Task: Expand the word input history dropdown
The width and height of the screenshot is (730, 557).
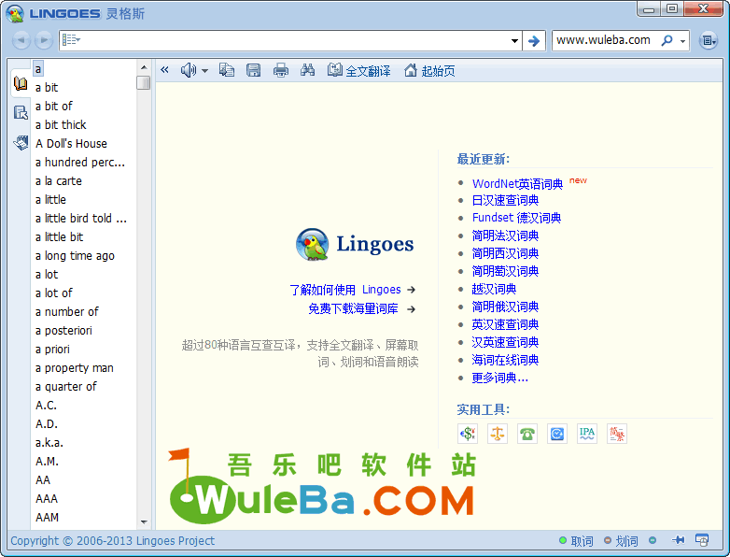Action: [x=514, y=41]
